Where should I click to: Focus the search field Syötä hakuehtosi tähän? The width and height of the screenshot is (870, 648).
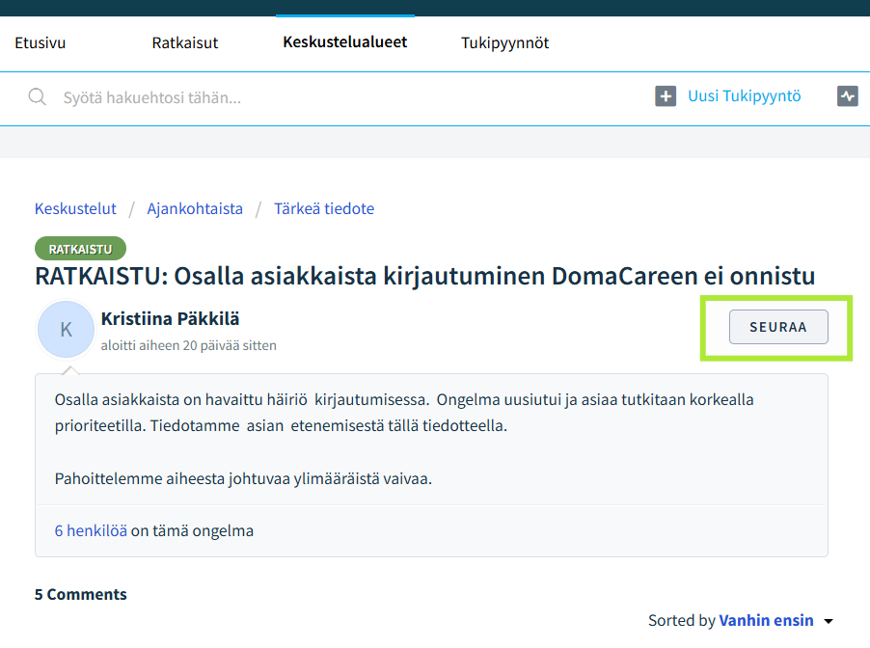(x=152, y=97)
